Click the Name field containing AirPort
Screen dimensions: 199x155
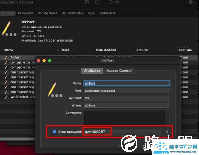127,83
